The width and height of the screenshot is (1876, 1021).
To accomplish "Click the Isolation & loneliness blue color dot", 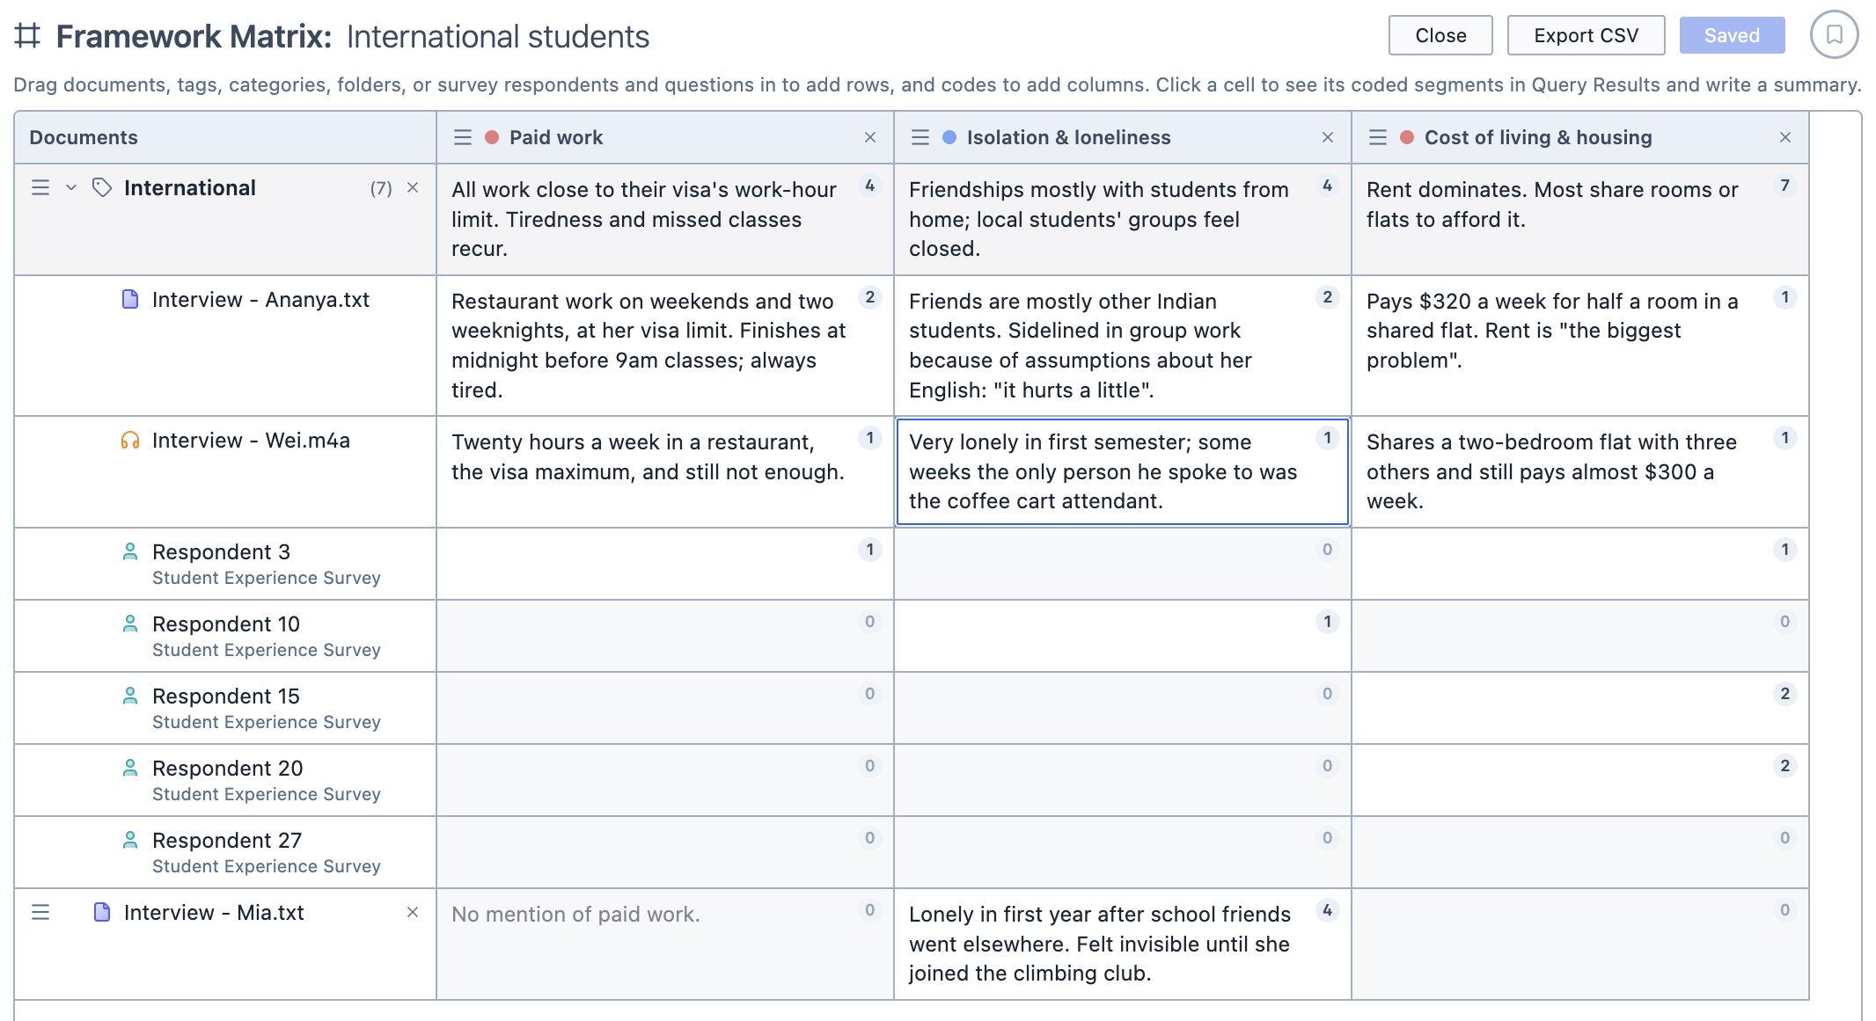I will [950, 137].
